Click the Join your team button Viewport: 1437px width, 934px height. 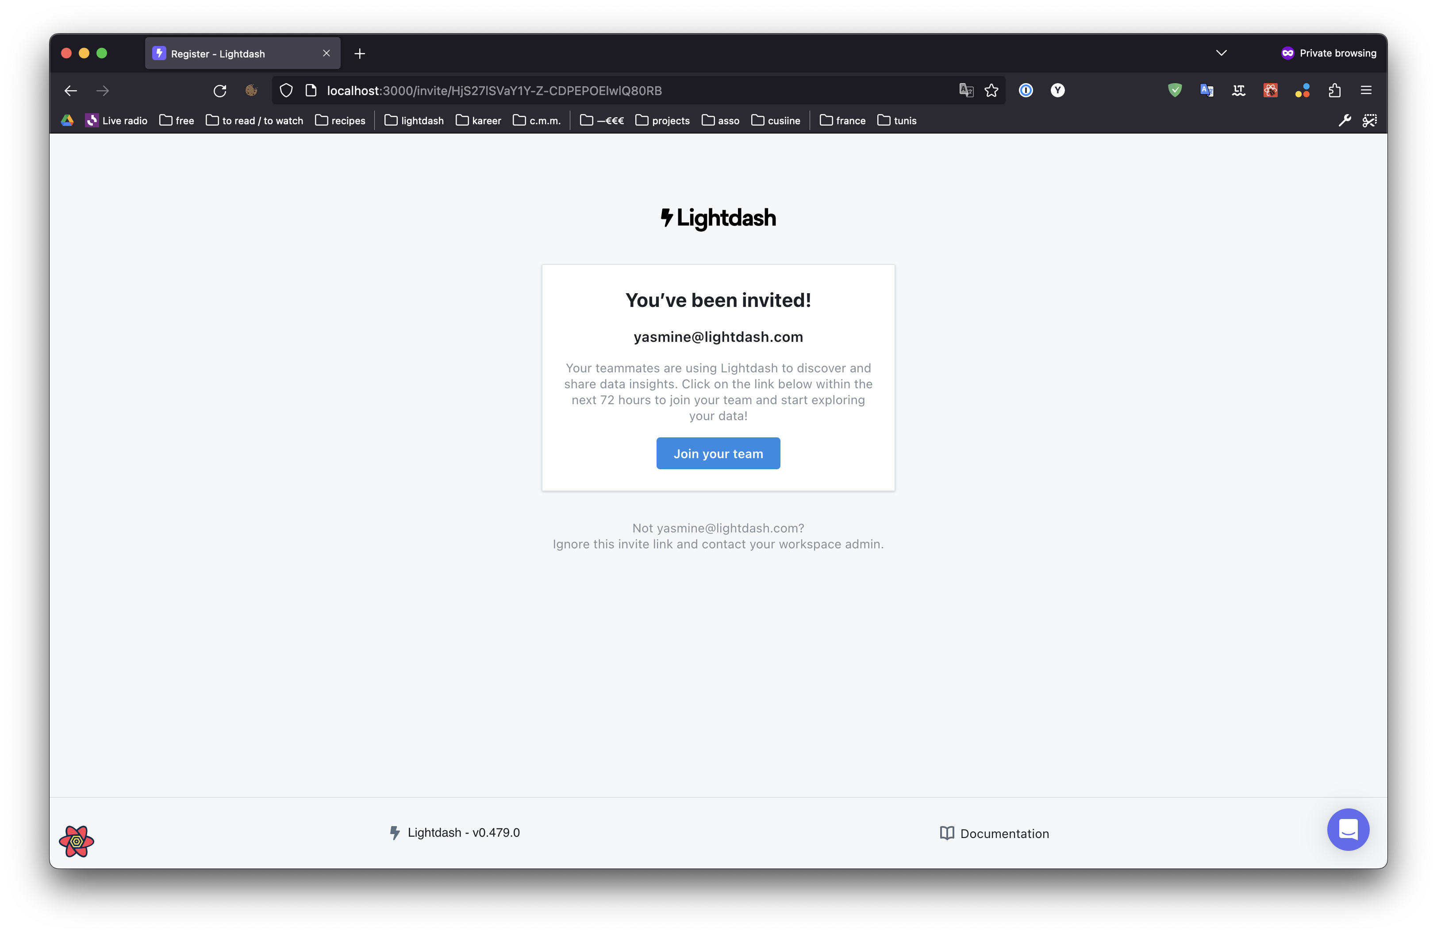pos(718,453)
